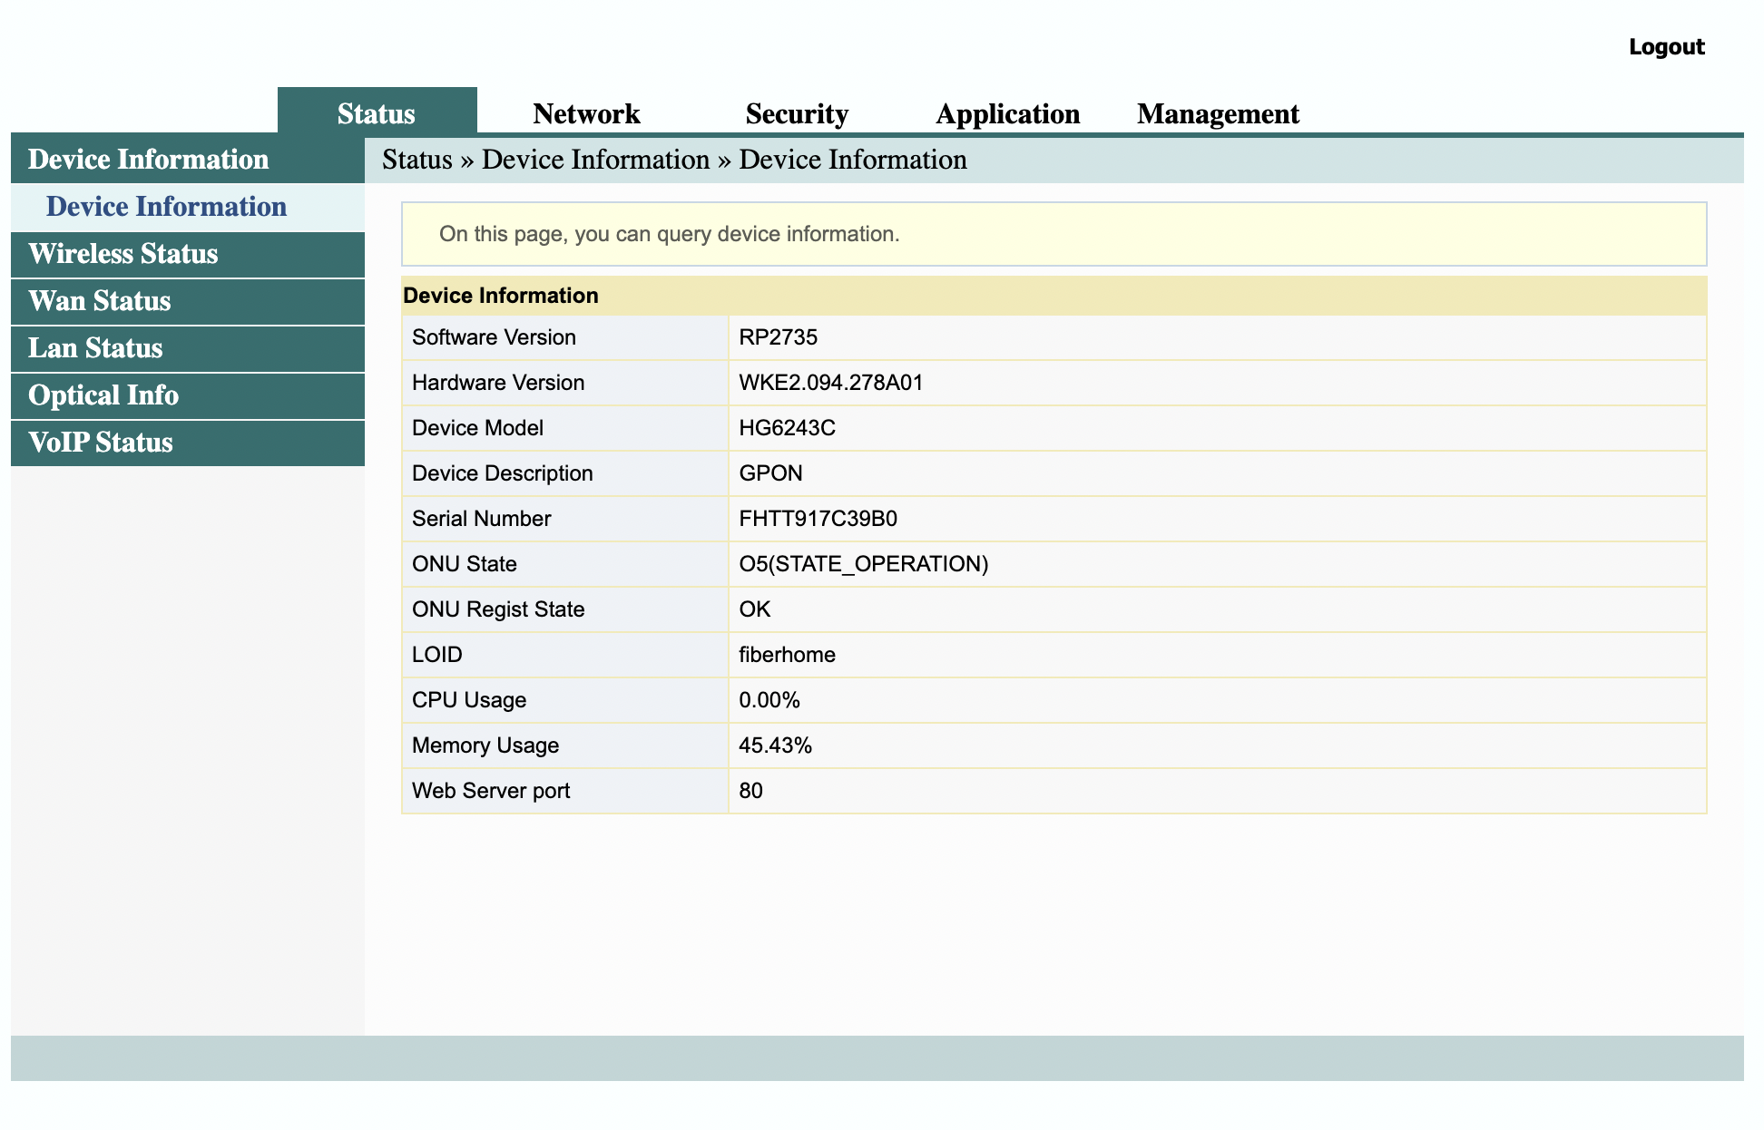Click the Logout link
The image size is (1764, 1130).
coord(1666,46)
